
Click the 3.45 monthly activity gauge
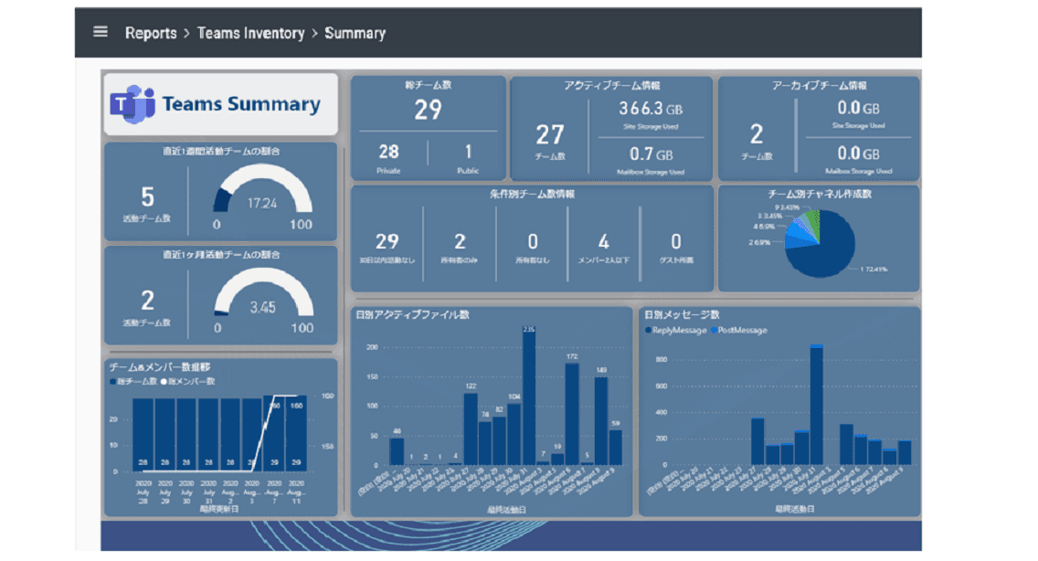pos(262,300)
